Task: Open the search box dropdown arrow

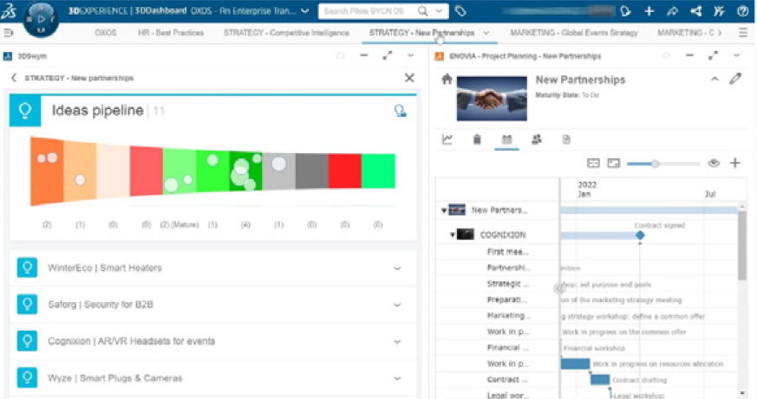Action: point(440,11)
